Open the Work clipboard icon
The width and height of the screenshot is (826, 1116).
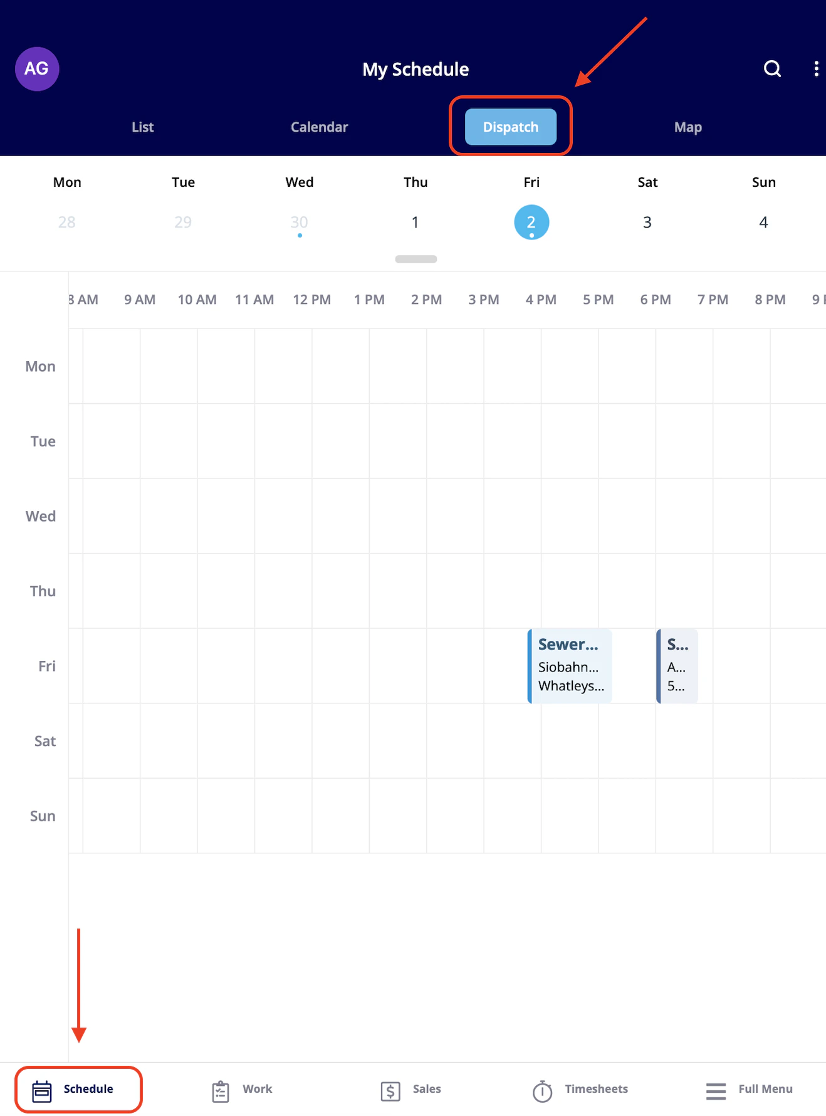point(221,1091)
